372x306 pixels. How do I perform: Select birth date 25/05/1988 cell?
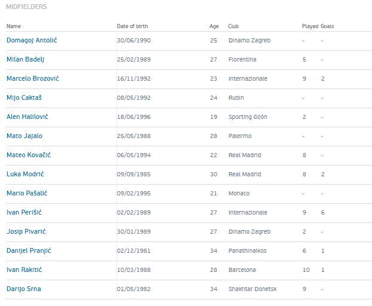click(134, 136)
